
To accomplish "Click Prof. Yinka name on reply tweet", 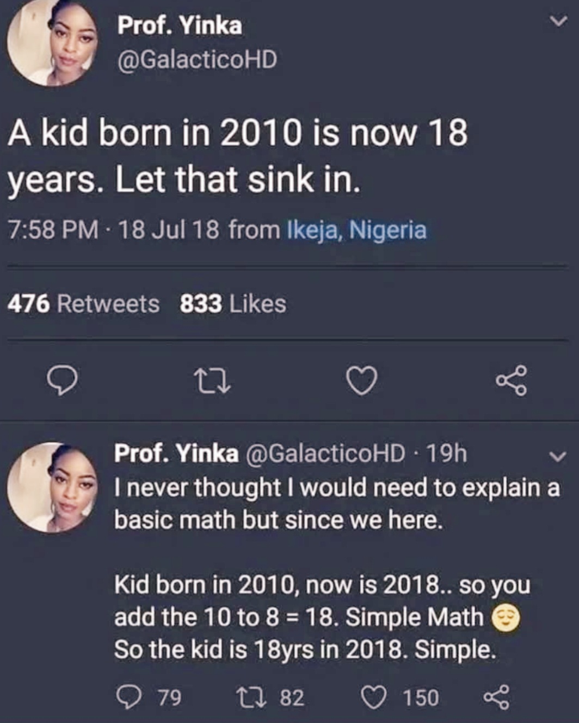I will click(176, 453).
